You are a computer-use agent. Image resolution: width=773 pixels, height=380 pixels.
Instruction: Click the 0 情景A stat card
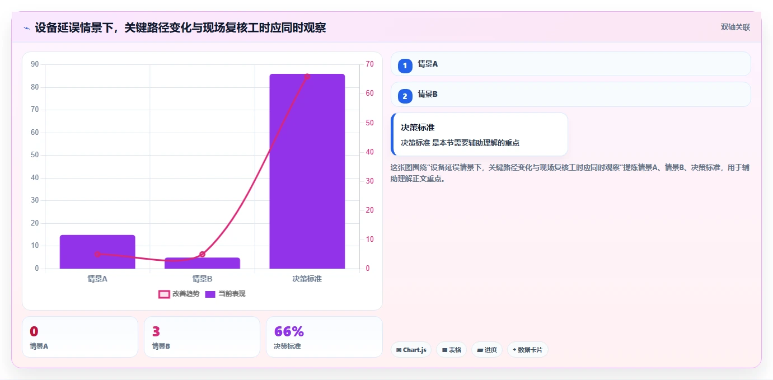tap(80, 337)
